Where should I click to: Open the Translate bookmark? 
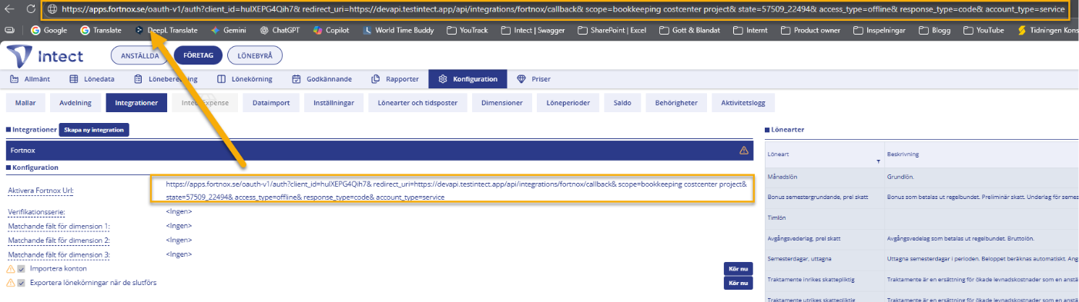click(100, 31)
